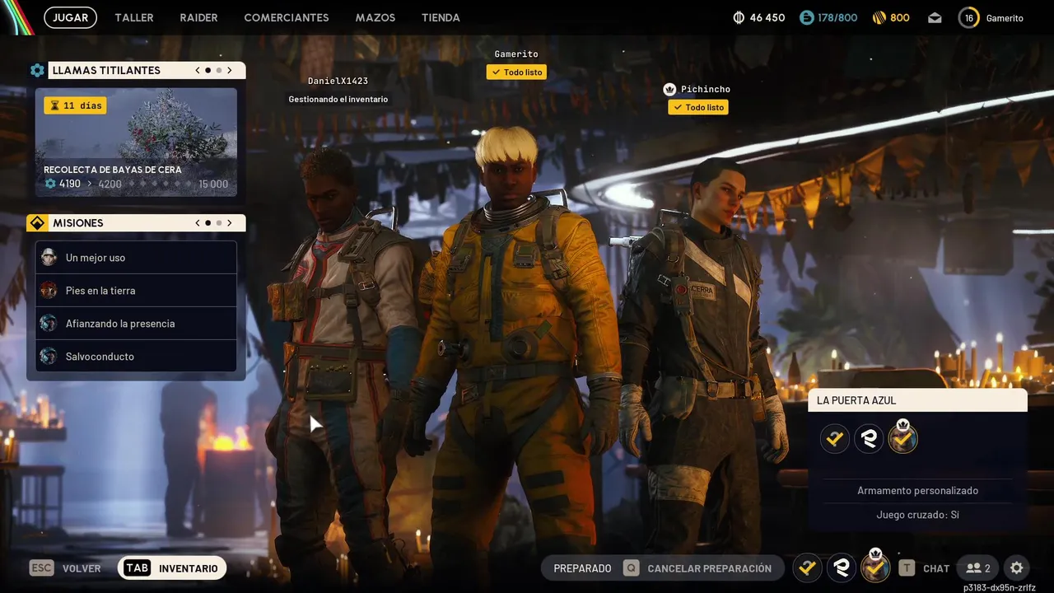1054x593 pixels.
Task: Switch to the TALLER tab
Action: coord(134,17)
